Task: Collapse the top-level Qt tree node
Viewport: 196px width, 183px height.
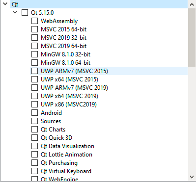Action: coord(5,4)
